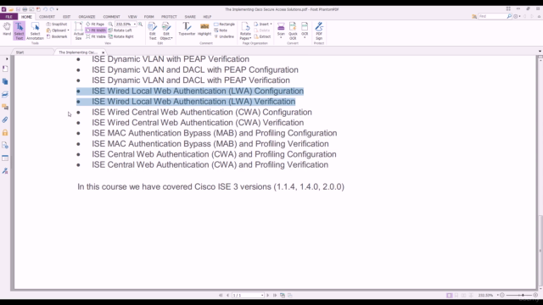Image resolution: width=543 pixels, height=305 pixels.
Task: Open the Pages thumbnails side panel
Action: point(5,81)
